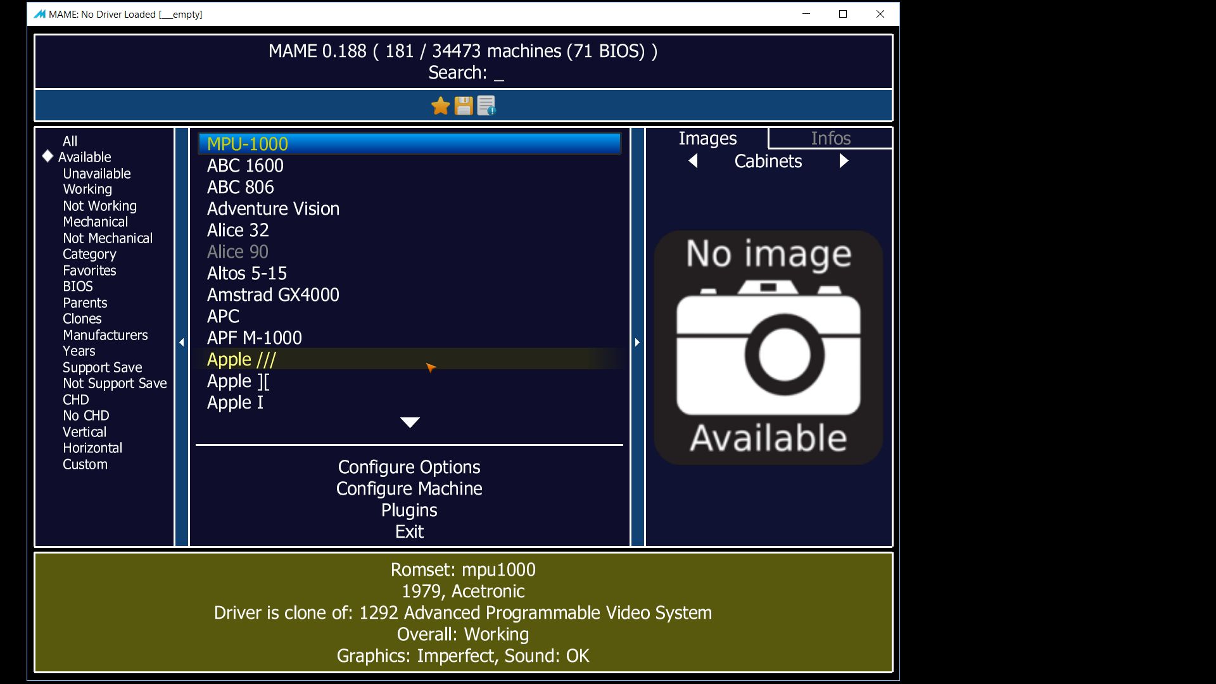The image size is (1216, 684).
Task: Maximize the MAME window
Action: point(843,14)
